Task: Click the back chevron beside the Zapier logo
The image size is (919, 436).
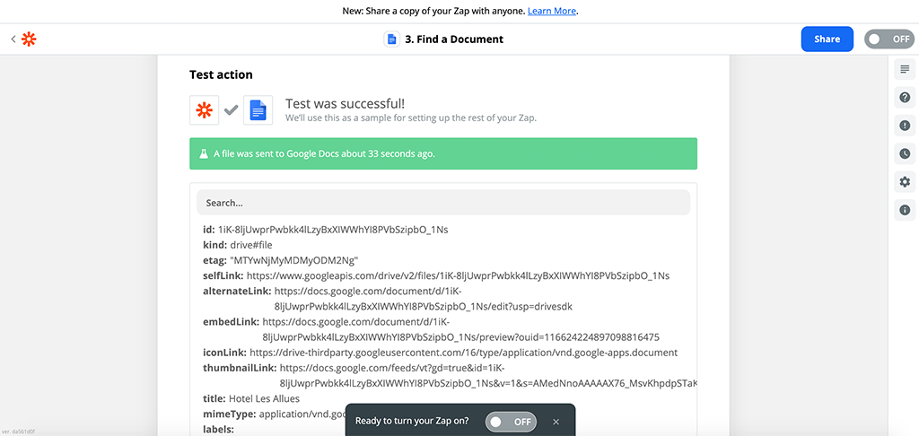Action: (13, 39)
